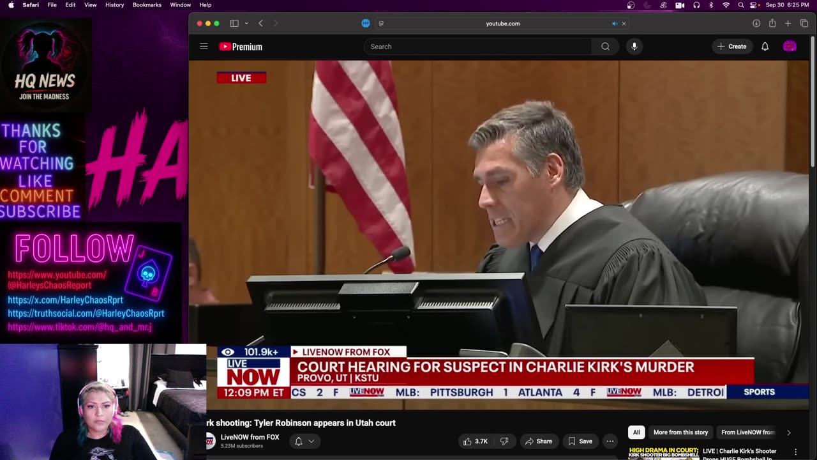Click the Create button
Viewport: 817px width, 460px height.
[x=731, y=47]
